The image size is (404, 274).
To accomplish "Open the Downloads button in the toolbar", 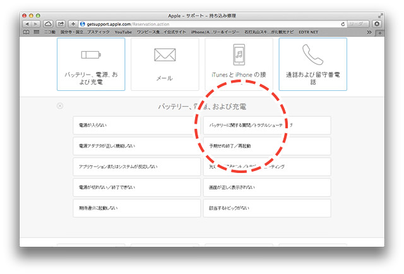I will (x=377, y=24).
